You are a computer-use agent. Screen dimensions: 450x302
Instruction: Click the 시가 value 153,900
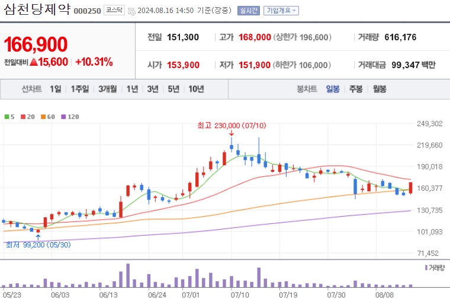tap(183, 65)
